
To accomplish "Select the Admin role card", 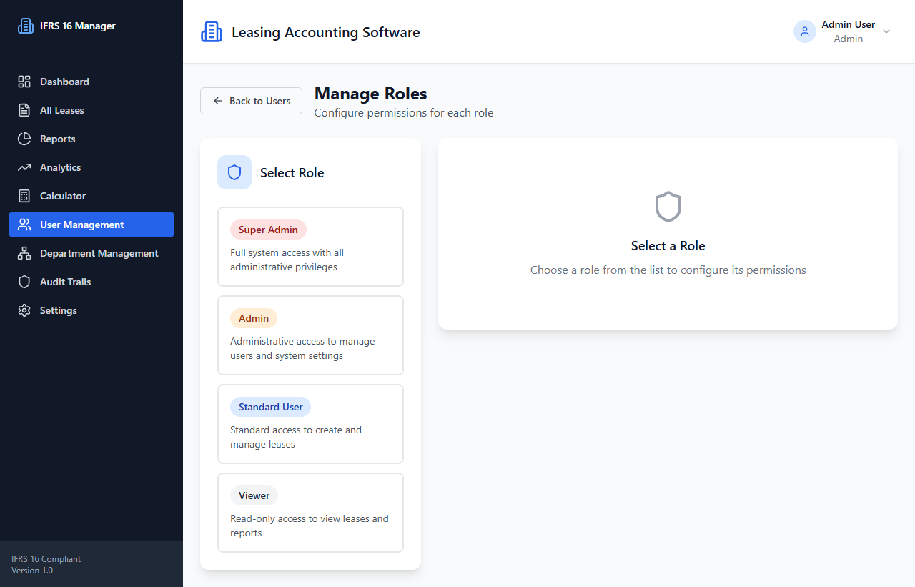I will tap(310, 335).
